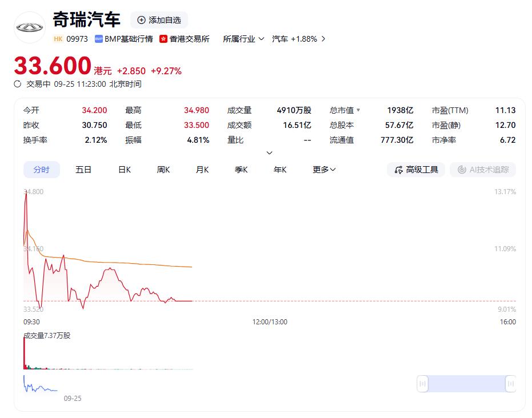Click the 流通值 value 777.30亿
532x418 pixels.
click(x=397, y=140)
